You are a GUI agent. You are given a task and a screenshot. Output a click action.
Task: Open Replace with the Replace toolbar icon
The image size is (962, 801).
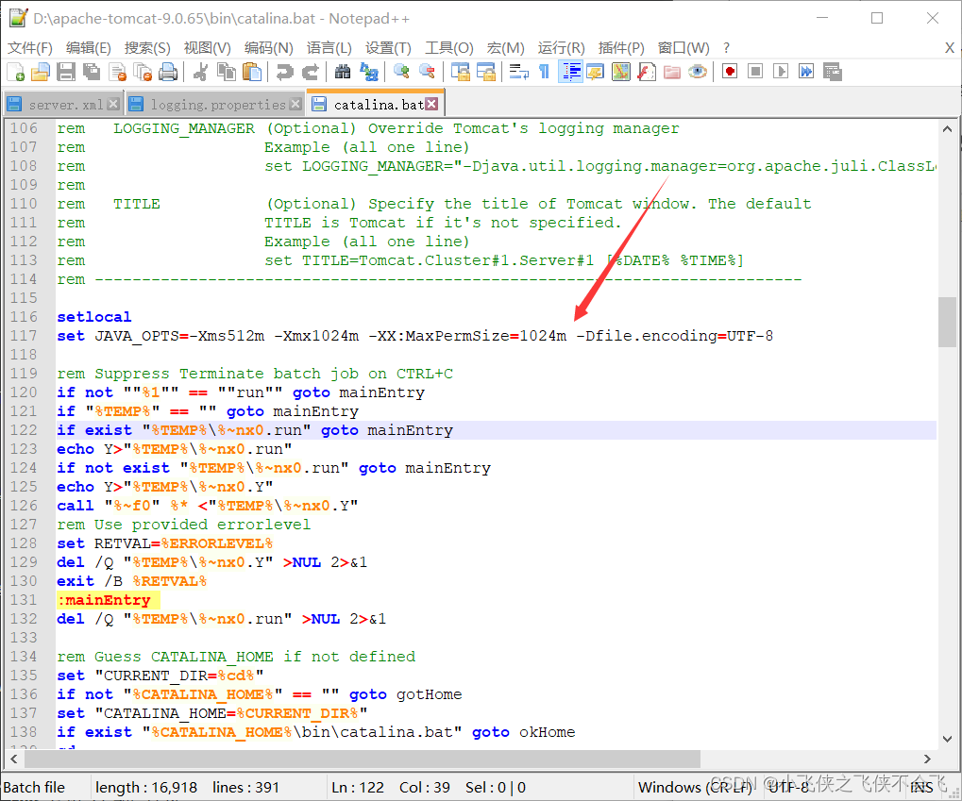click(369, 73)
